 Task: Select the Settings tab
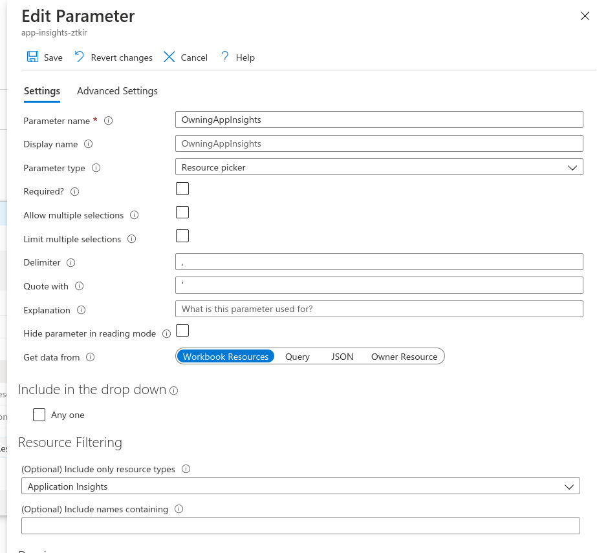click(x=42, y=91)
